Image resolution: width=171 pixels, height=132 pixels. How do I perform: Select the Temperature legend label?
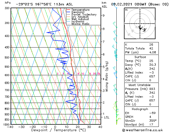tap(80, 10)
